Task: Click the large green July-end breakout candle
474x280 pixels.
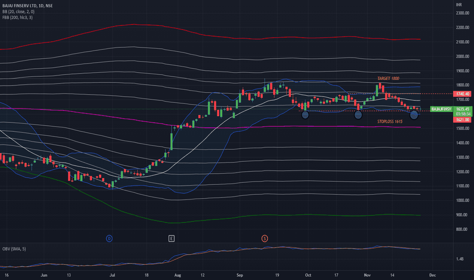Action: click(171, 142)
